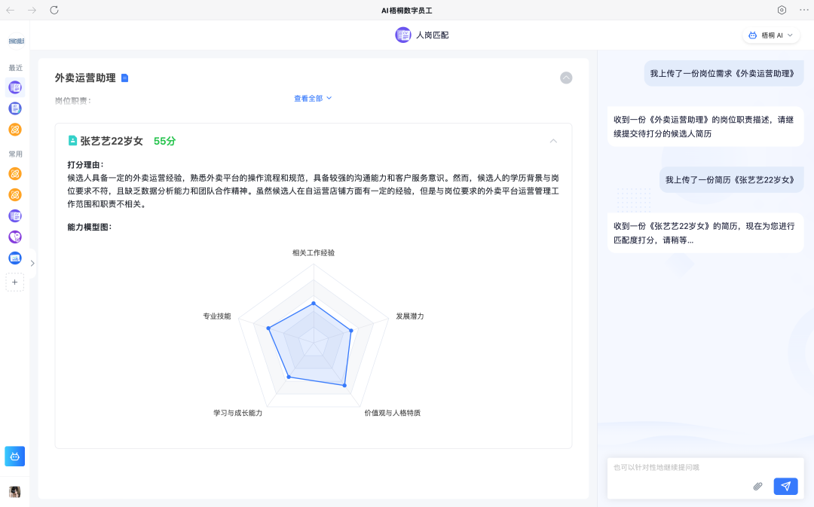Select the orange atom agent under 最近
The image size is (814, 507).
(14, 130)
